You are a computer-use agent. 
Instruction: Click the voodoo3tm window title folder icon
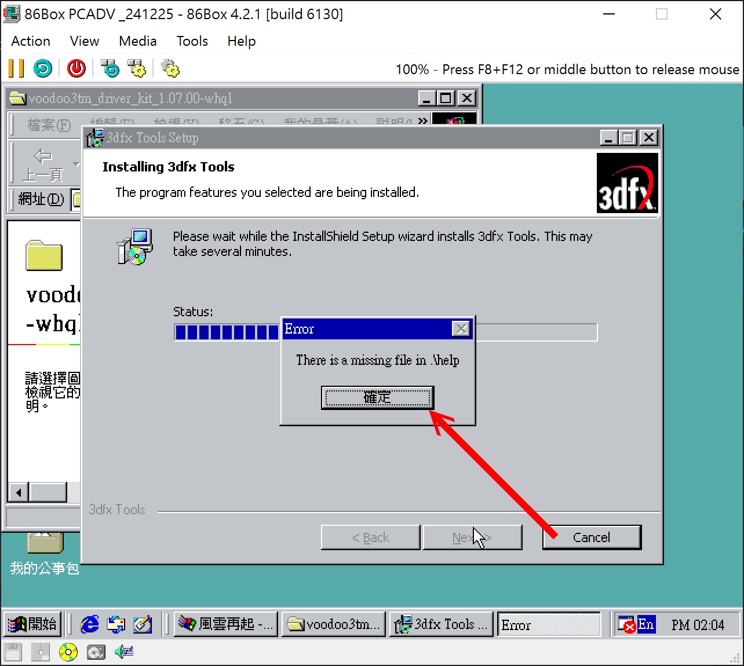coord(18,98)
